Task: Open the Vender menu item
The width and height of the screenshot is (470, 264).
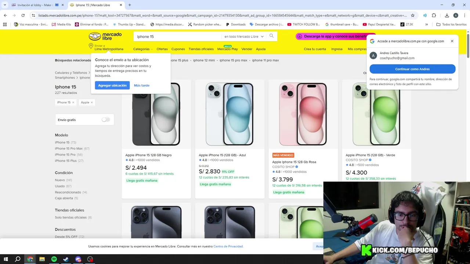Action: point(247,49)
